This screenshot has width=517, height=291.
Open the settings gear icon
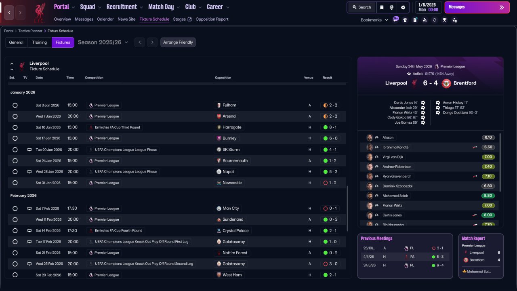pyautogui.click(x=403, y=7)
